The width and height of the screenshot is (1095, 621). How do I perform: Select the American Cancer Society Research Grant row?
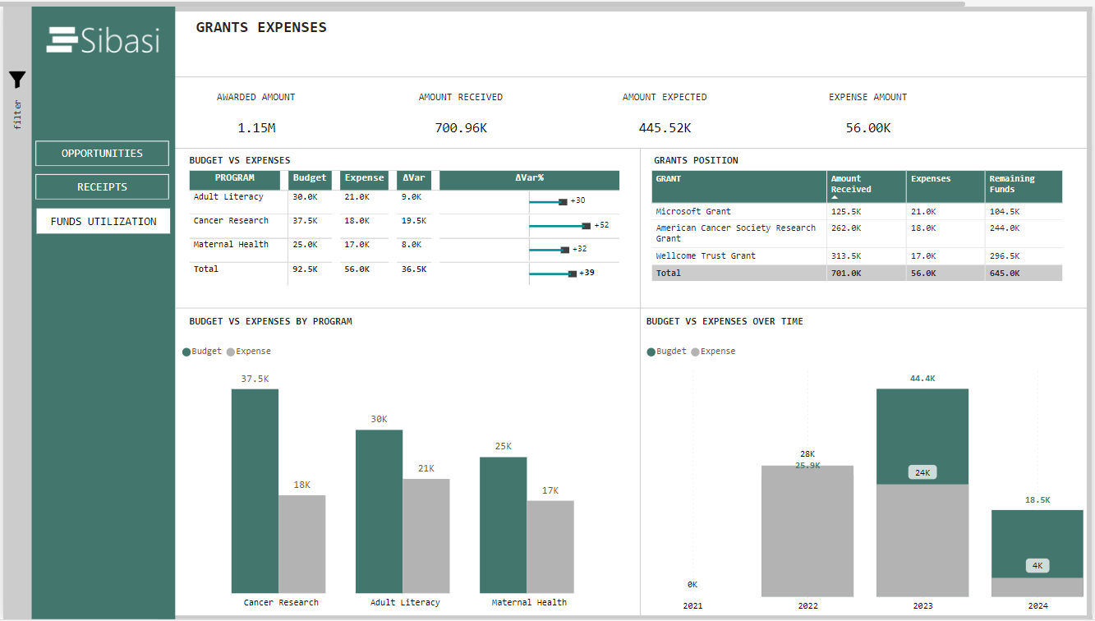857,233
